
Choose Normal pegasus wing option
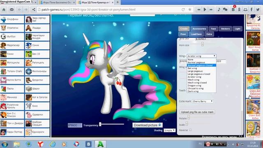[201, 62]
